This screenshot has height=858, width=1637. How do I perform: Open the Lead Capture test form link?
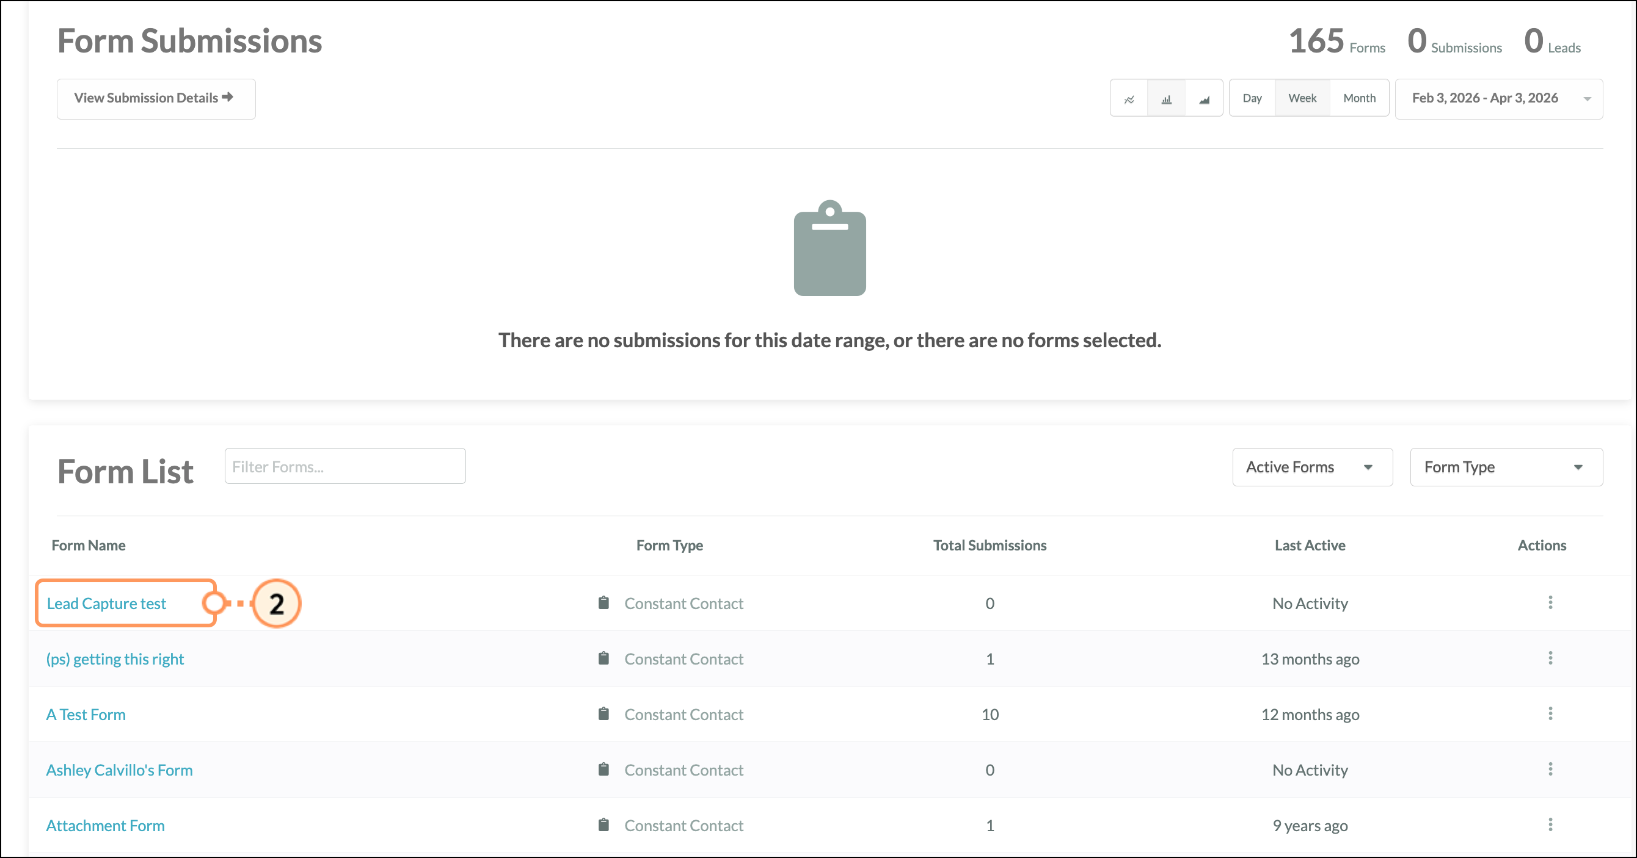point(106,604)
